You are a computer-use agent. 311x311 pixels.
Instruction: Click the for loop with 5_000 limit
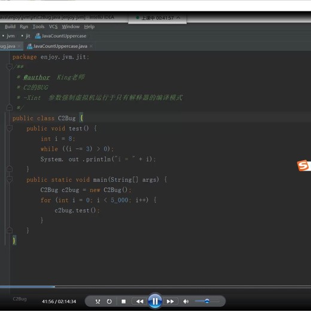tap(99, 200)
